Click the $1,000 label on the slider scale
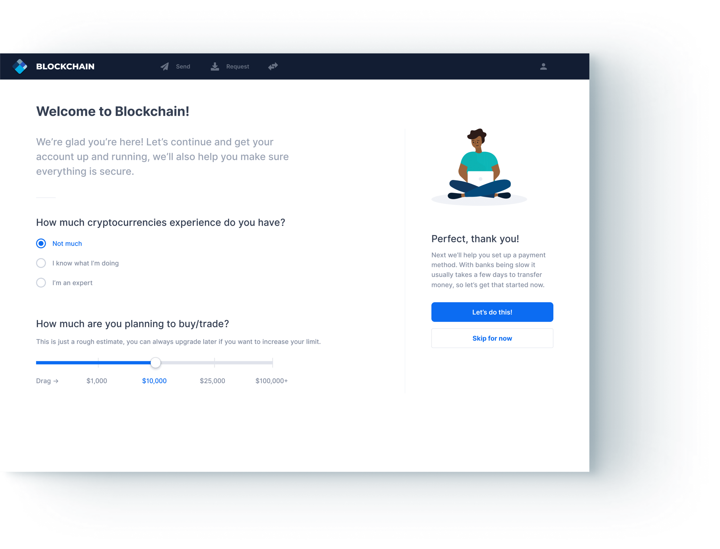The height and width of the screenshot is (549, 720). 96,381
